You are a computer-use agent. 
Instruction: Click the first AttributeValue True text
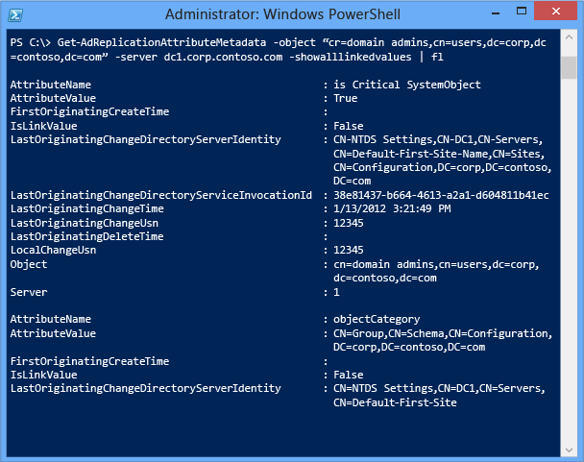pos(347,98)
